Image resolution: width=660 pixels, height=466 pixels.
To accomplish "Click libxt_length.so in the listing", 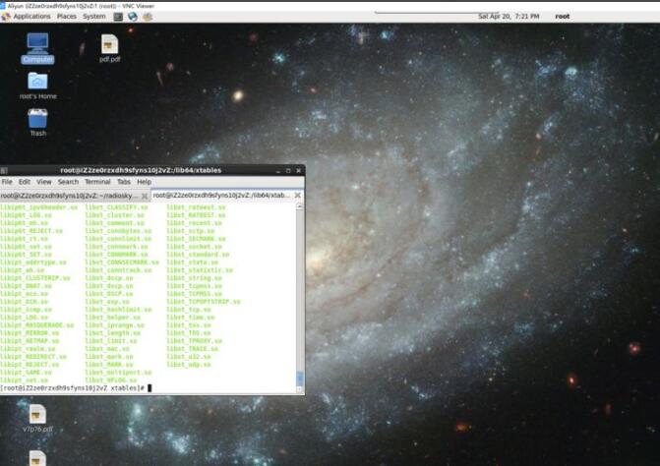I will (x=112, y=333).
